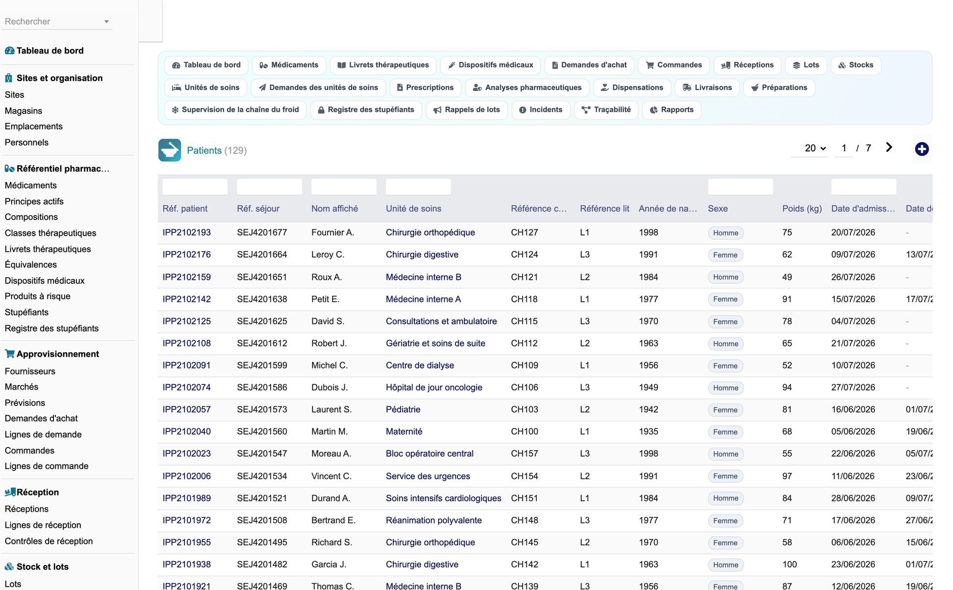The height and width of the screenshot is (590, 953).
Task: Click the Patients mortar icon beside title
Action: (x=169, y=150)
